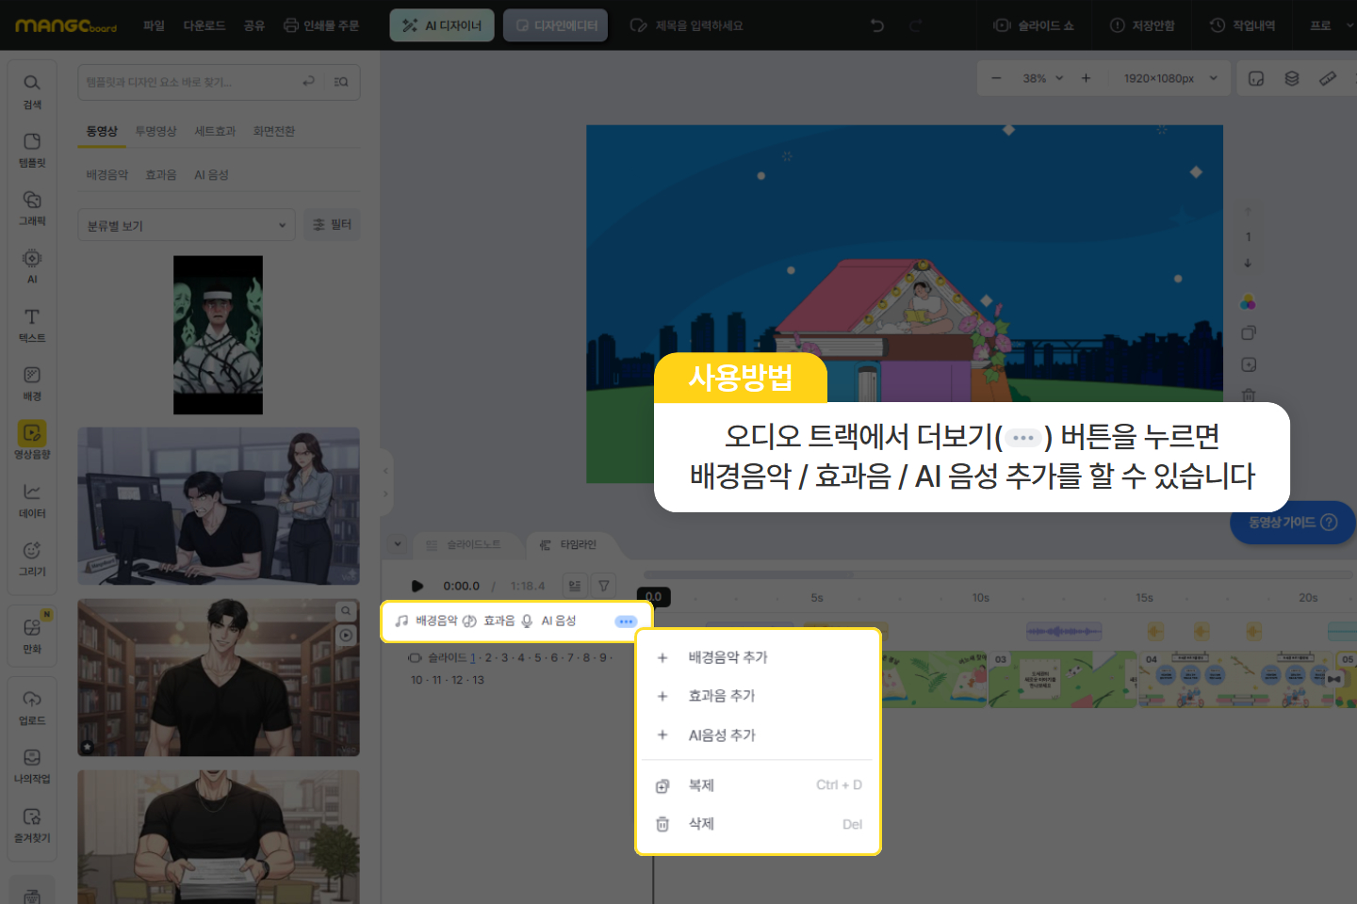Open the 데이터 chart panel
This screenshot has height=904, width=1357.
(x=32, y=499)
